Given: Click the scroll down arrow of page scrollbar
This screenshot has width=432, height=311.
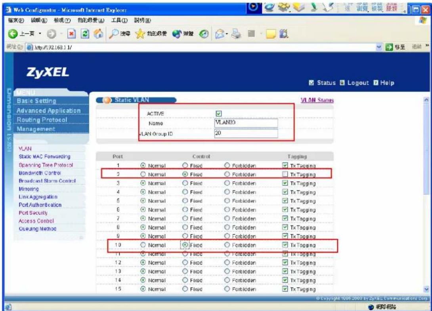Looking at the screenshot, I should coord(426,289).
